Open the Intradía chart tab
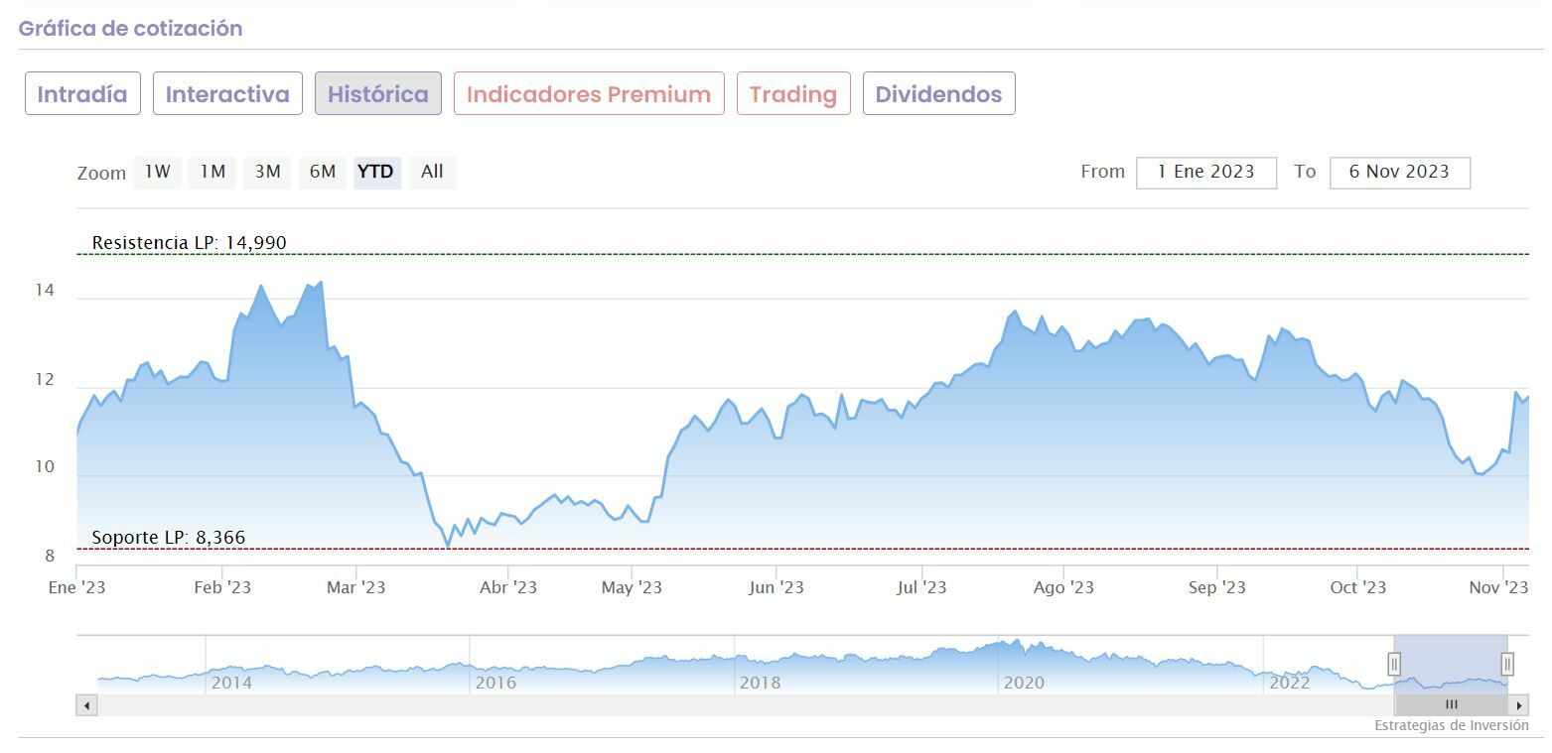This screenshot has width=1552, height=753. pos(82,94)
